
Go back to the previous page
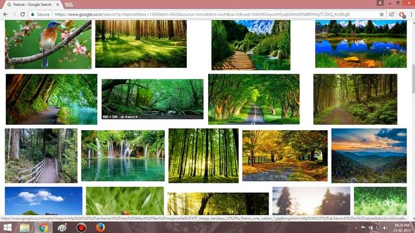(x=6, y=14)
